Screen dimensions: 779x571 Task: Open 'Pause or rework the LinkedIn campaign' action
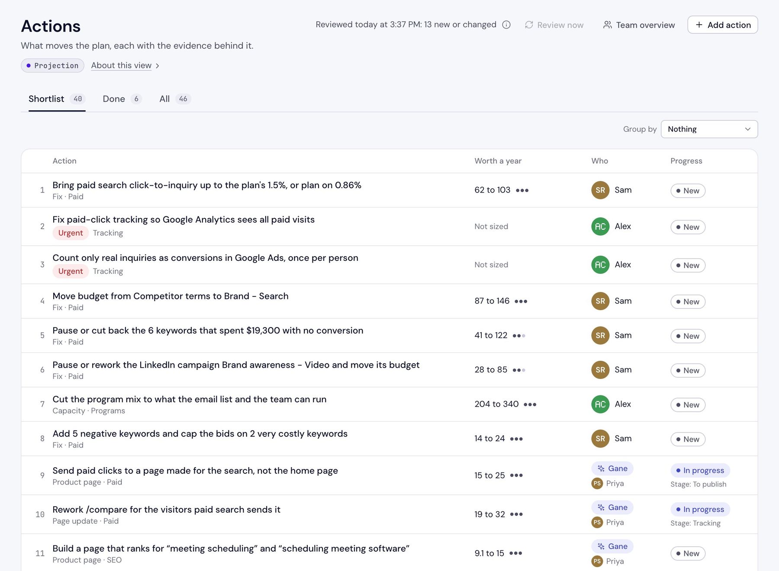236,365
